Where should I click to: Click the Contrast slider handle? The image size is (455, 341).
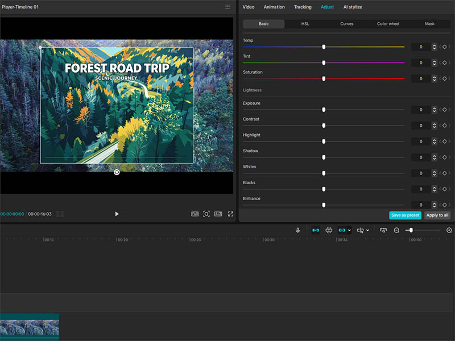324,126
